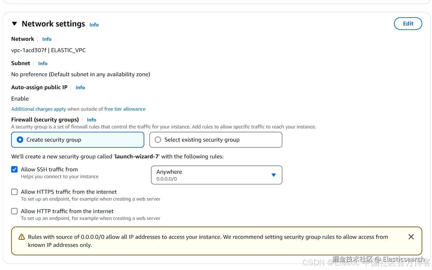The height and width of the screenshot is (270, 432).
Task: Open Info link next to Subnet label
Action: click(43, 63)
